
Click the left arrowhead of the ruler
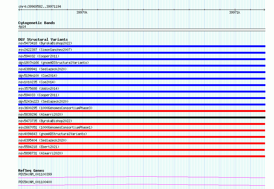point(19,10)
